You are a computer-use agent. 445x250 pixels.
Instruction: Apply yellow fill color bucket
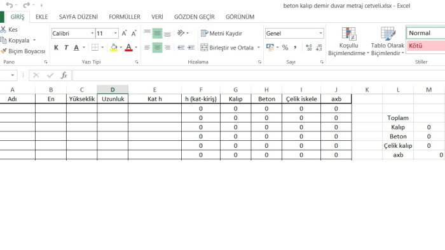click(114, 48)
